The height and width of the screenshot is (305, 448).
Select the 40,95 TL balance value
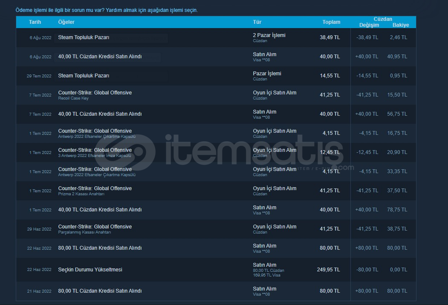point(397,57)
